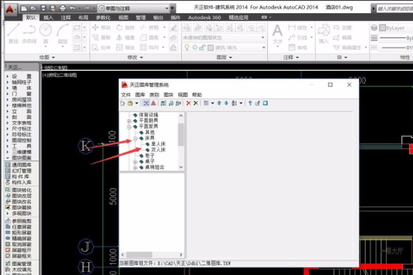Image resolution: width=413 pixels, height=275 pixels.
Task: Collapse 床具 tree node
Action: 135,138
